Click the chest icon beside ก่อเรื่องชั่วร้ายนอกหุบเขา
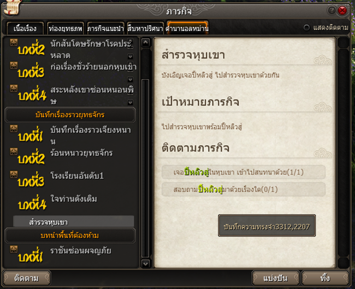The height and width of the screenshot is (289, 355). coord(14,65)
